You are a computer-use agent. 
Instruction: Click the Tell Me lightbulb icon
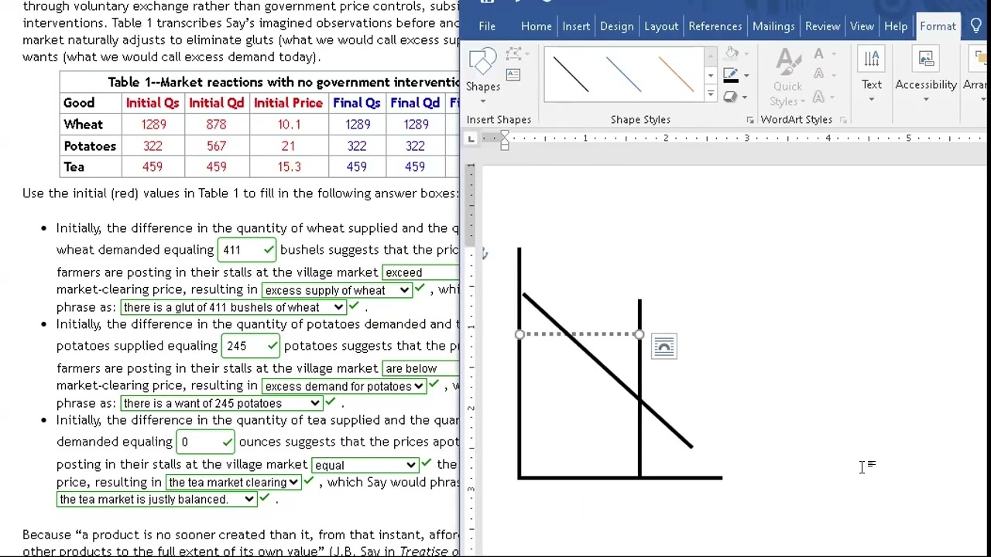tap(976, 26)
